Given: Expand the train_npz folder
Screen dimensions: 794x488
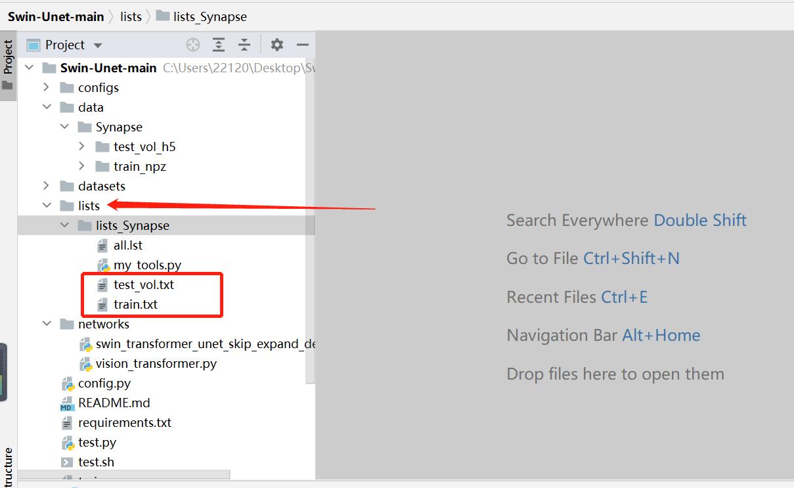Looking at the screenshot, I should (82, 166).
